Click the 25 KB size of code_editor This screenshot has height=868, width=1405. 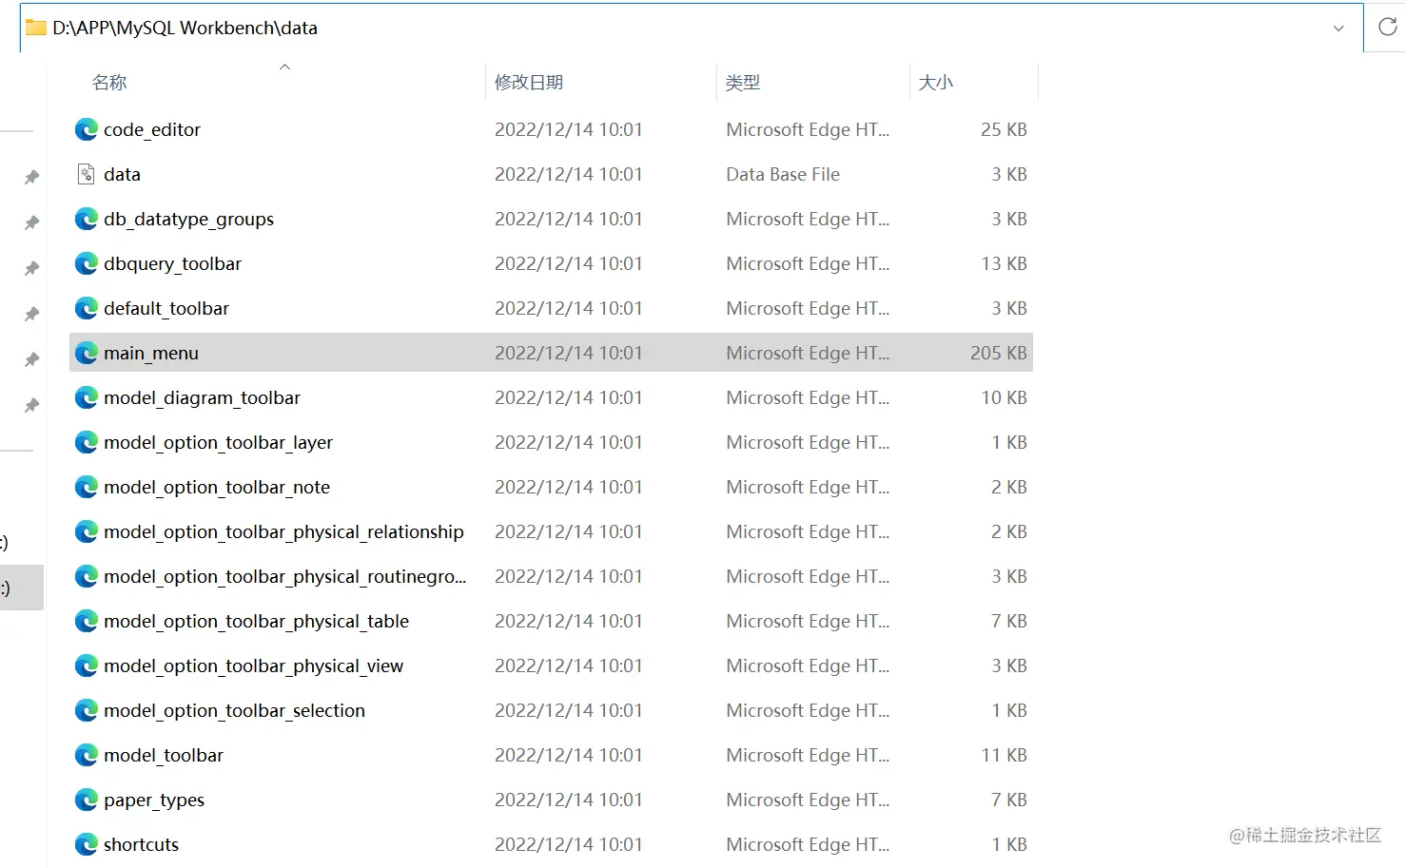coord(1004,129)
